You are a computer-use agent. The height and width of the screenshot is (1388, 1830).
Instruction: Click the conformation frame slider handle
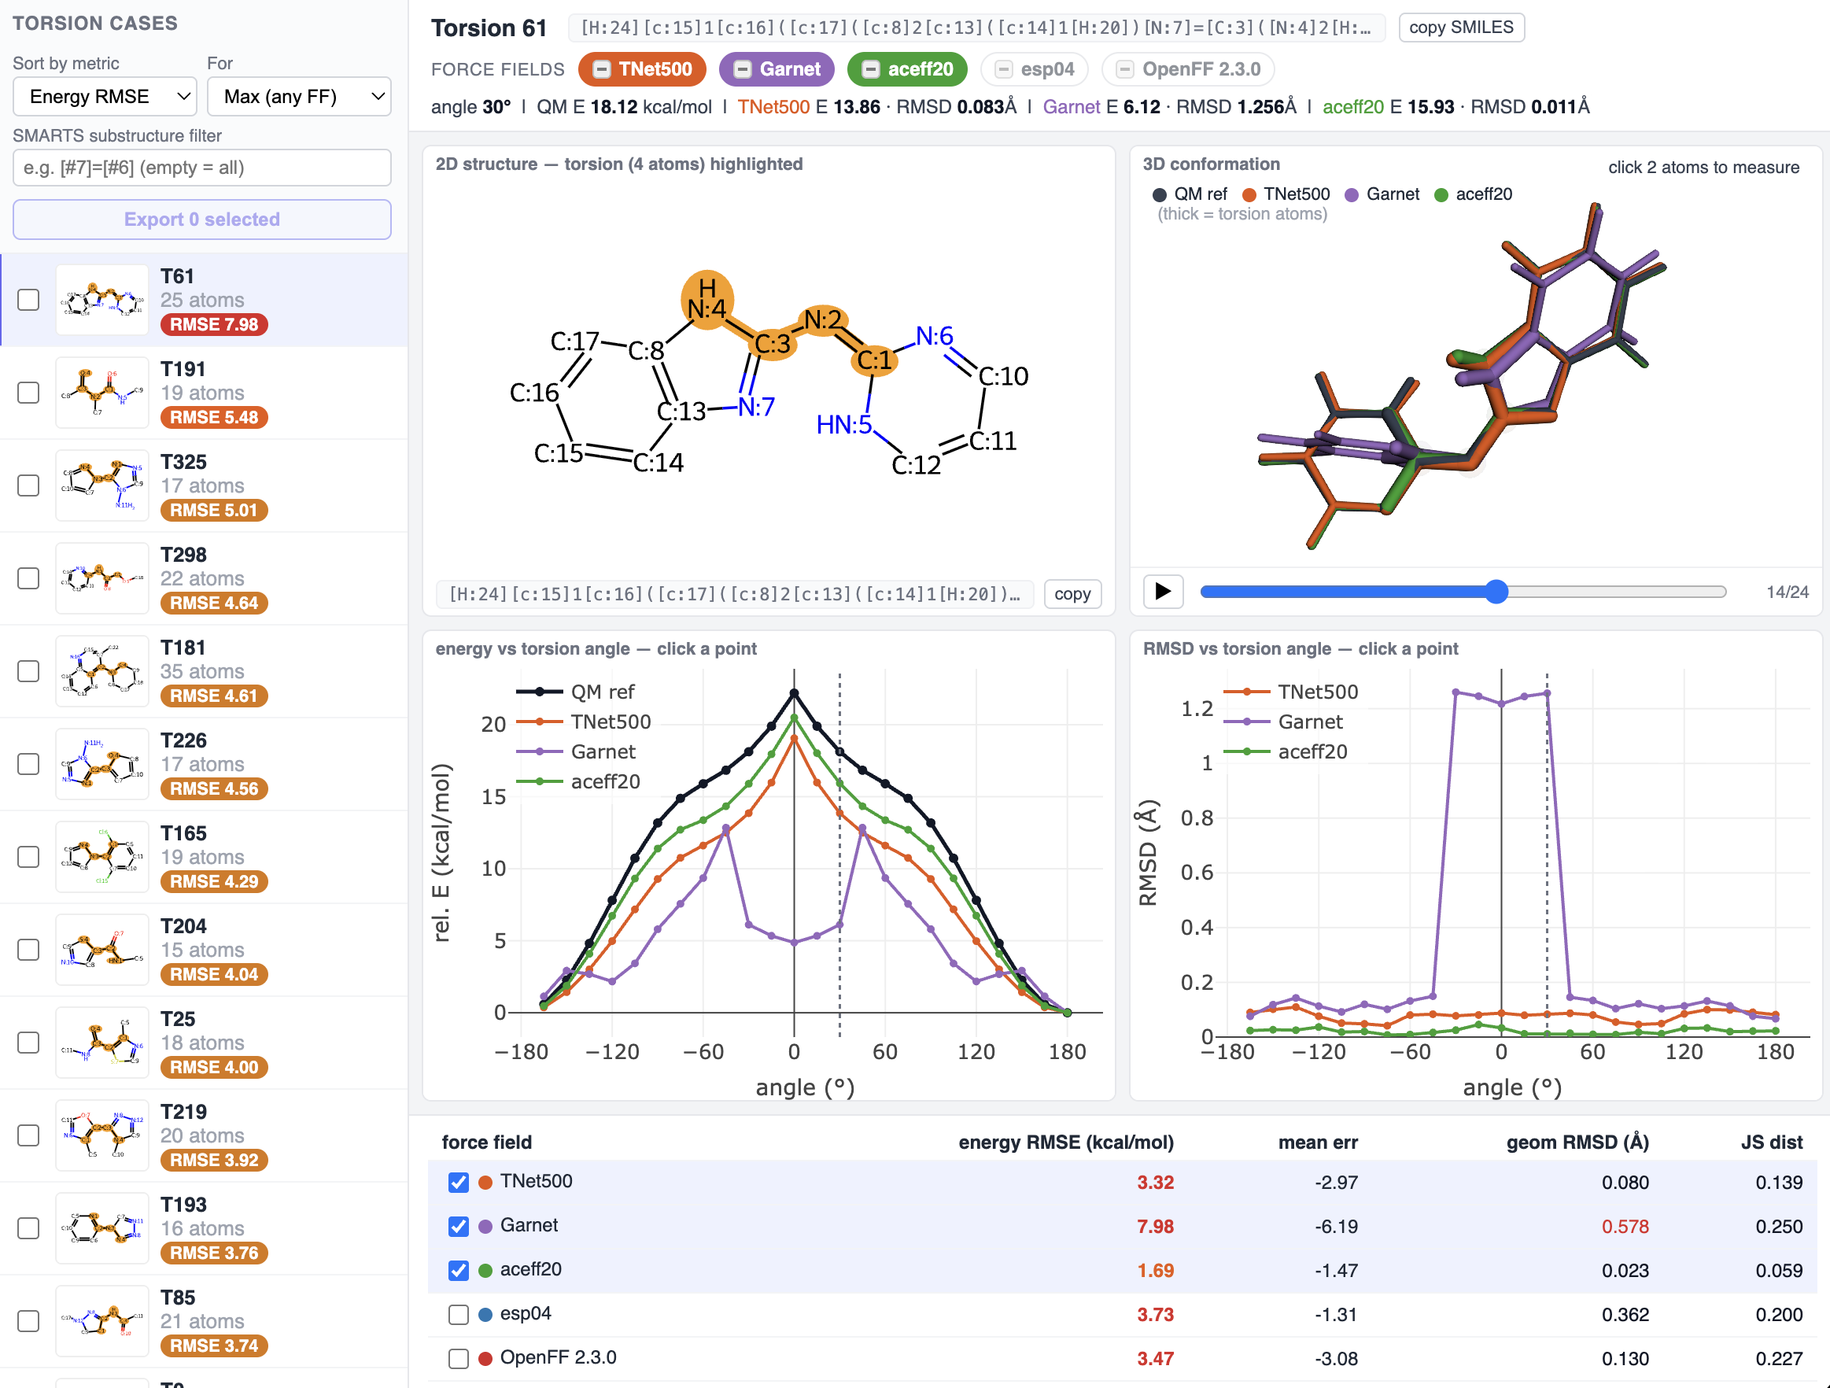point(1496,592)
